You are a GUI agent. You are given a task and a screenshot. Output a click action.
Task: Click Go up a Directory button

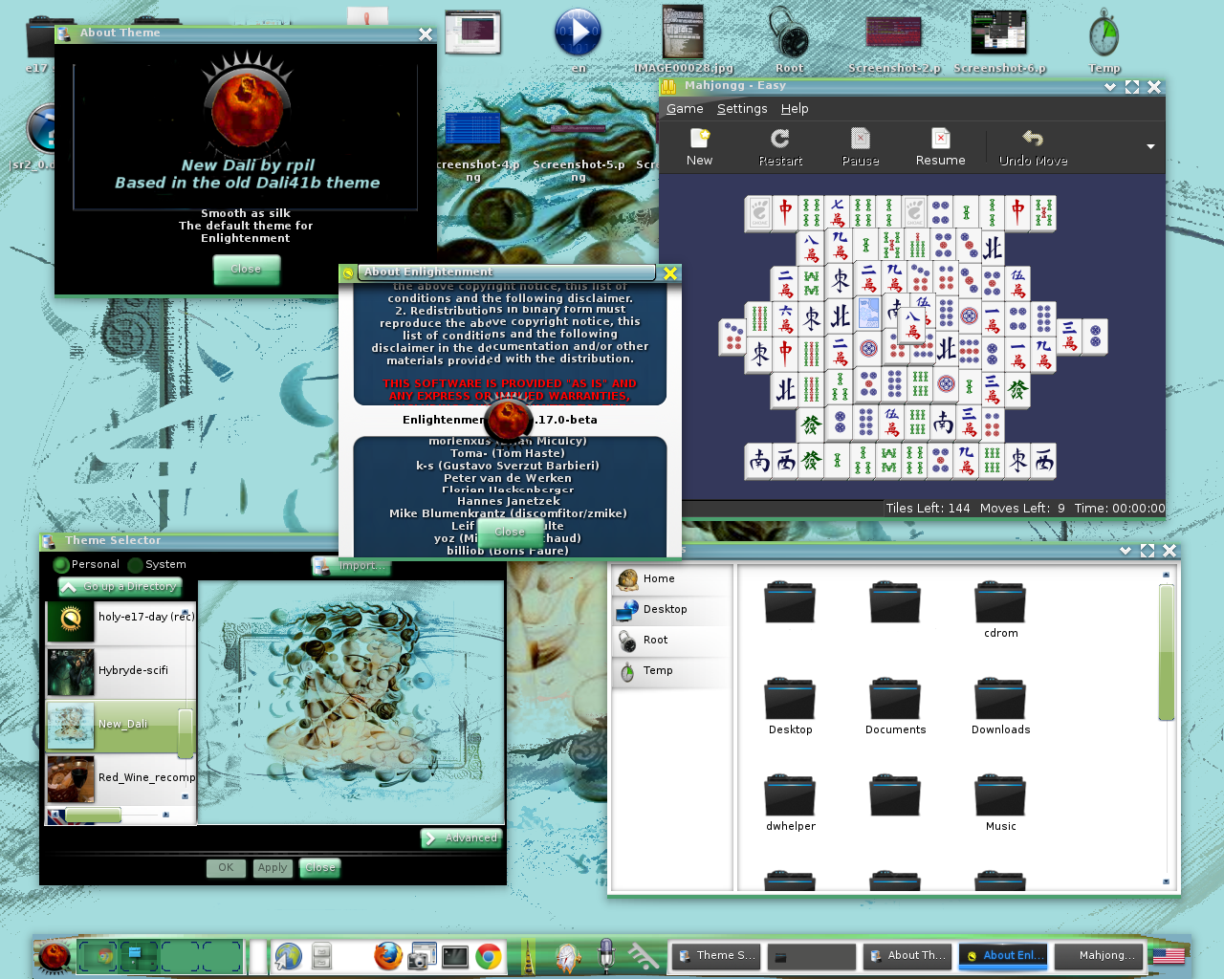point(120,587)
